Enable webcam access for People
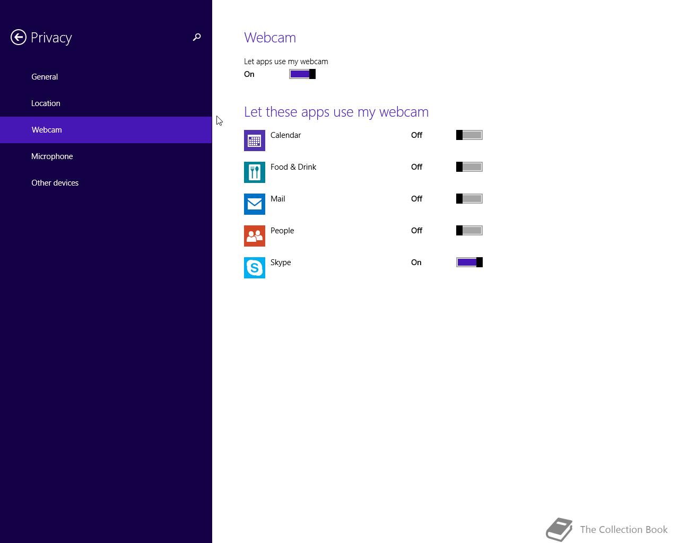 point(469,231)
